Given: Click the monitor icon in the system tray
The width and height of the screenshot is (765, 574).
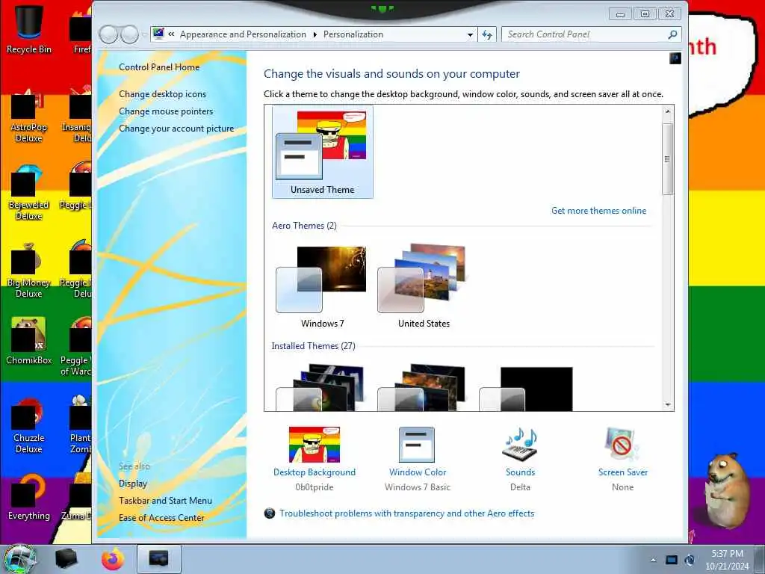Looking at the screenshot, I should (672, 560).
